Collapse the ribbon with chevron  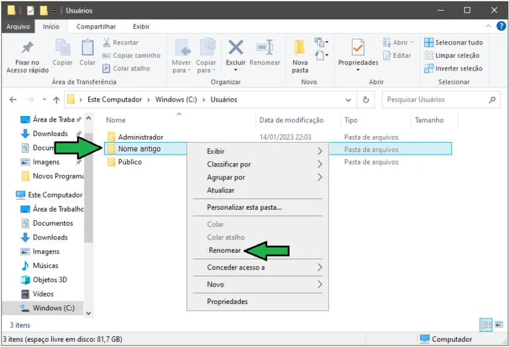[488, 26]
